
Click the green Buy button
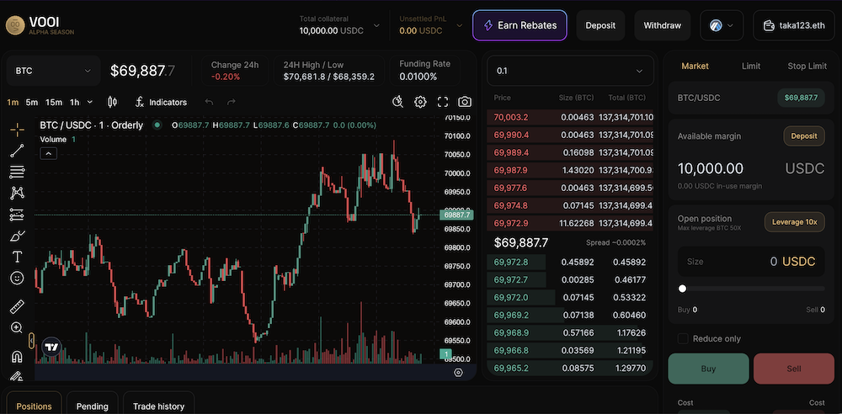708,369
